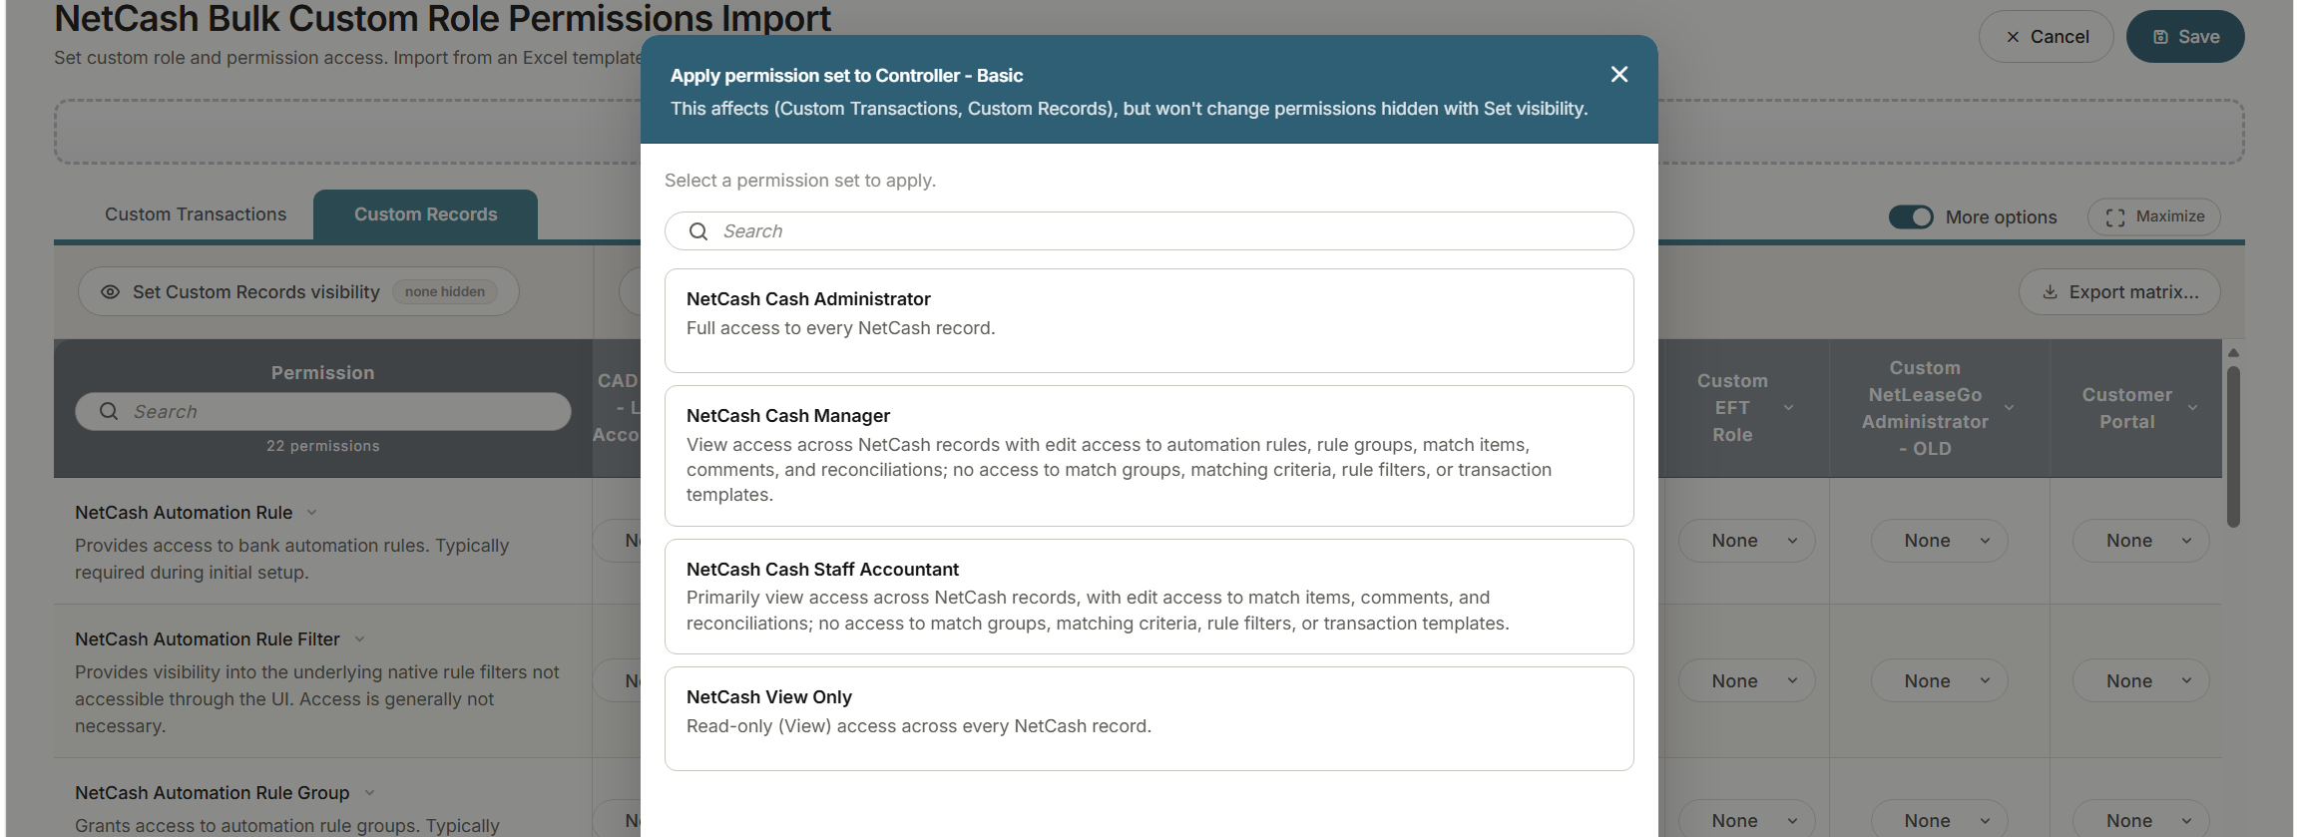Open Custom EFT Role dropdown for NetCash Automation Rule
The image size is (2297, 837).
[1747, 541]
